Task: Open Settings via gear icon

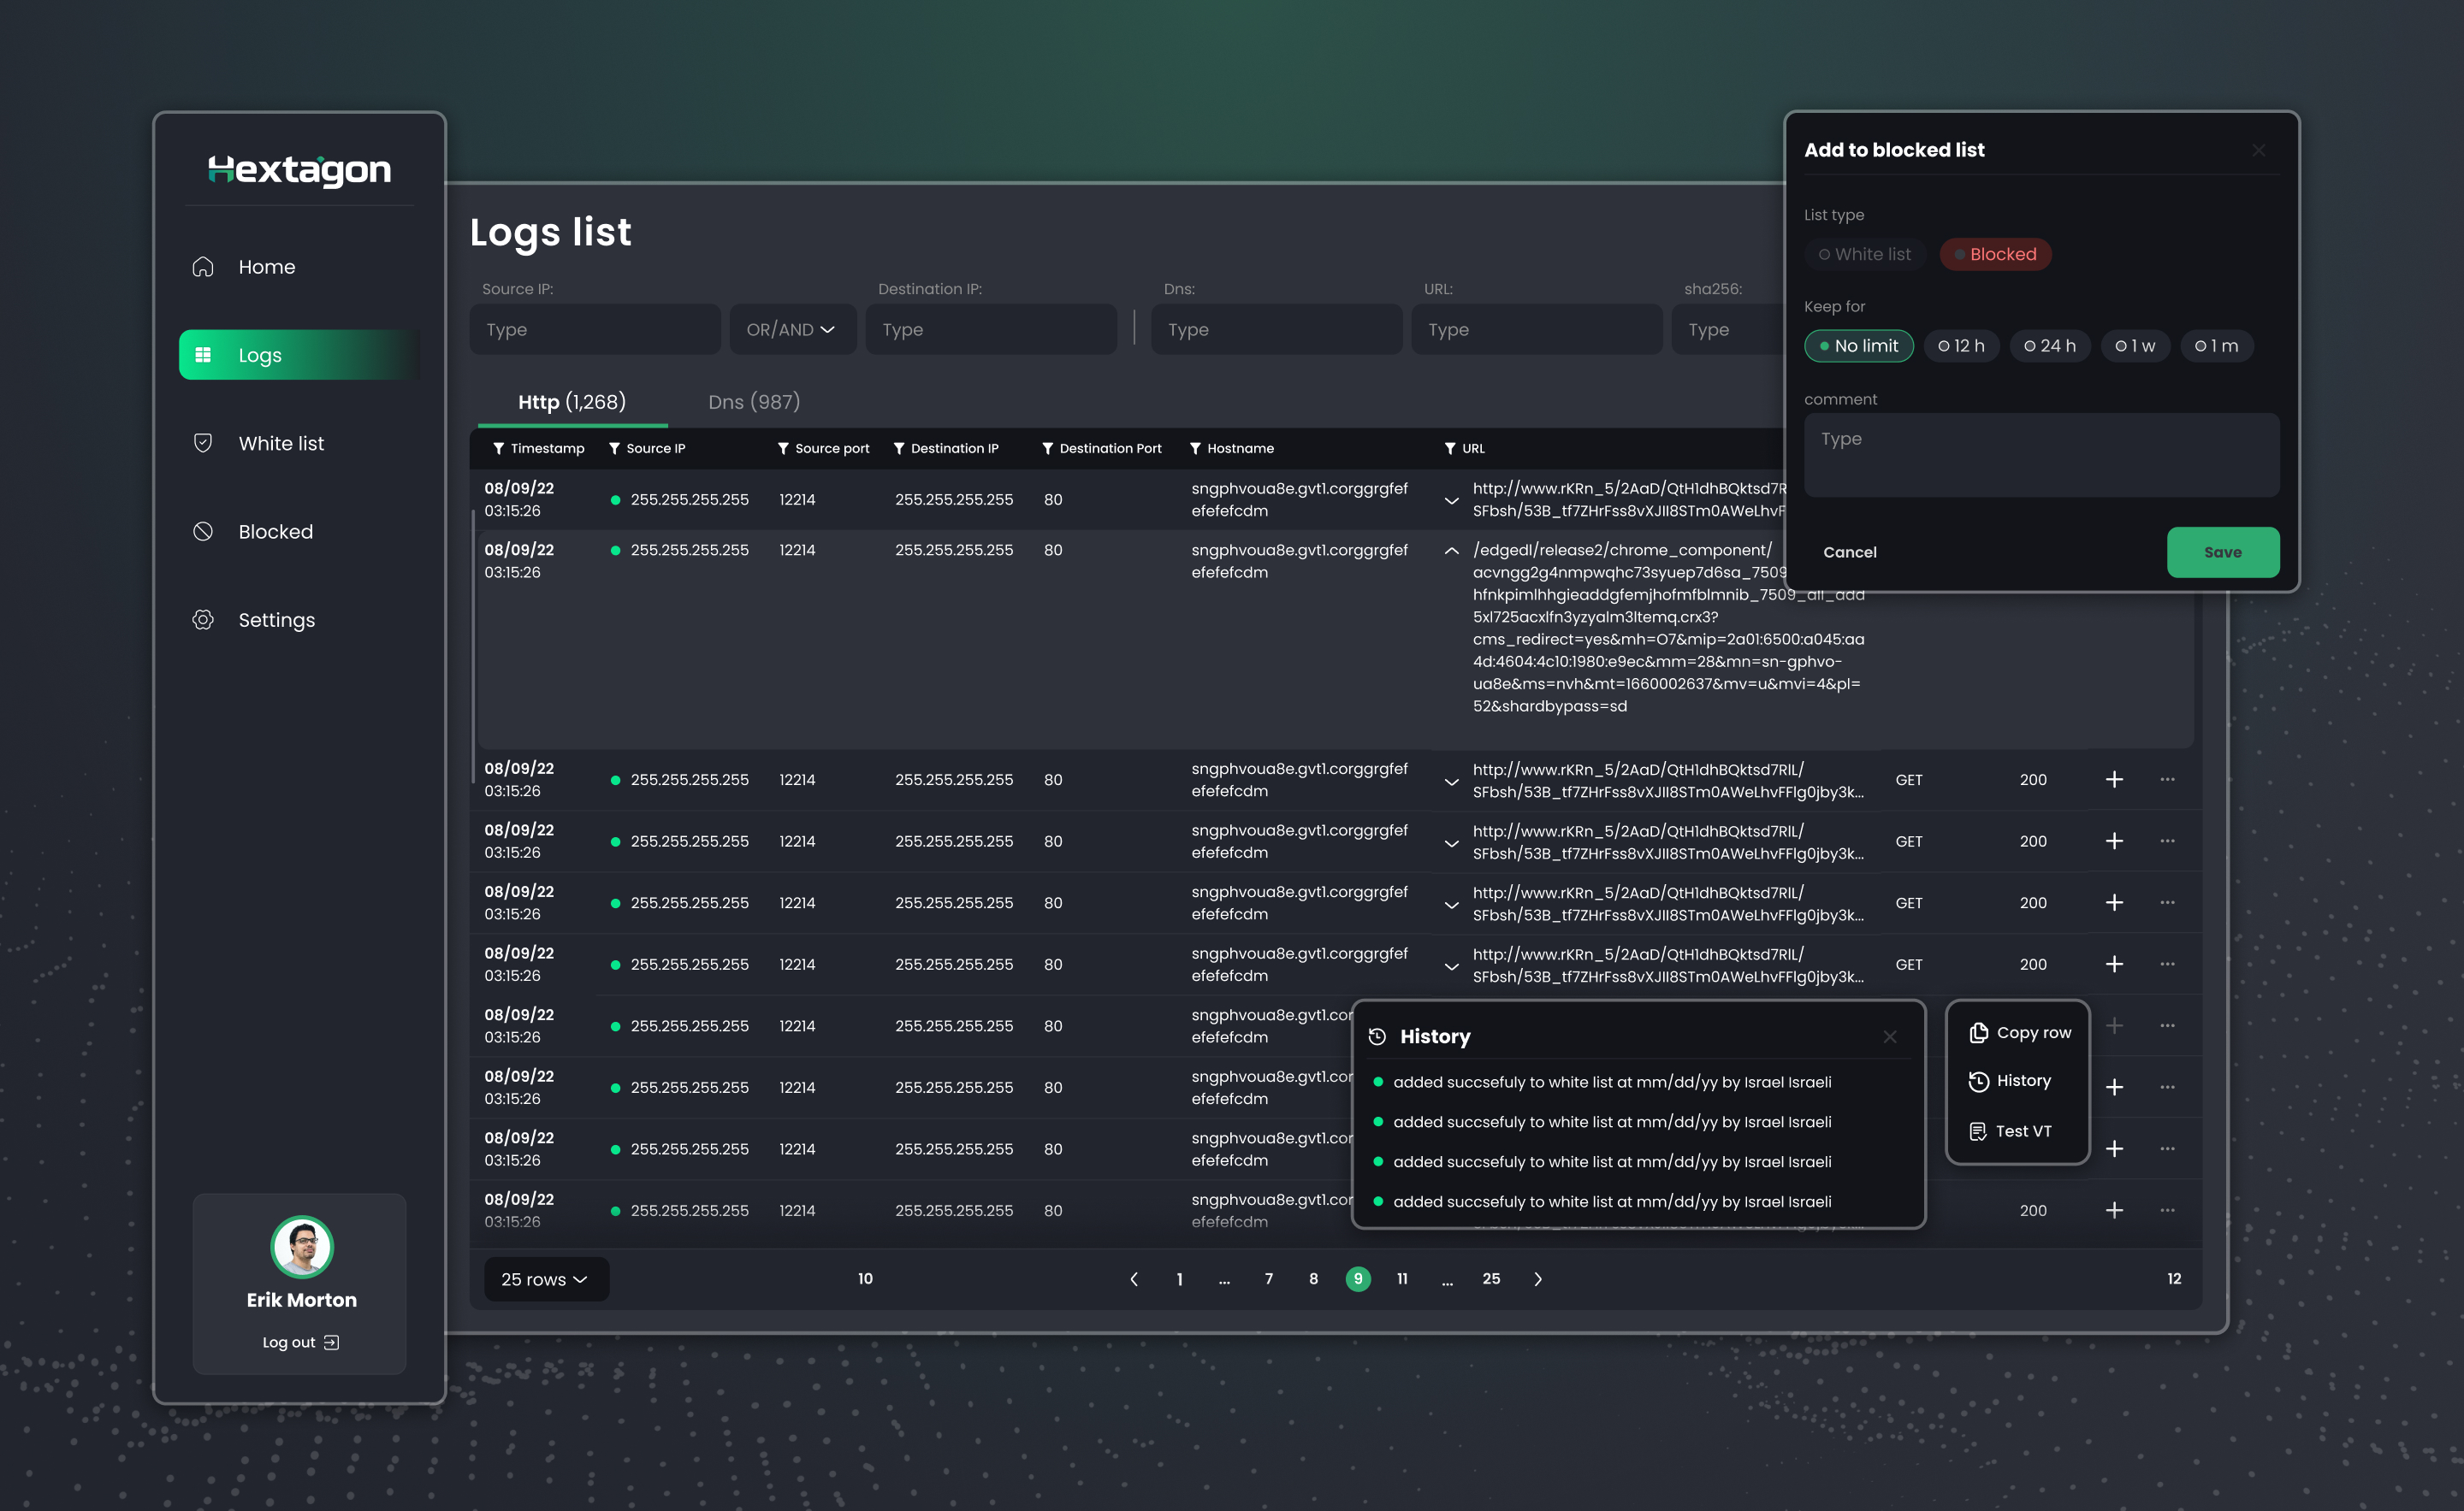Action: 203,620
